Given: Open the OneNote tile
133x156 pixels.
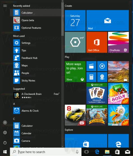Looking at the screenshot, I should coord(118,42).
